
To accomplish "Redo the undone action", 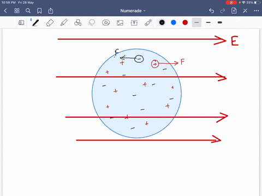I will pos(223,11).
